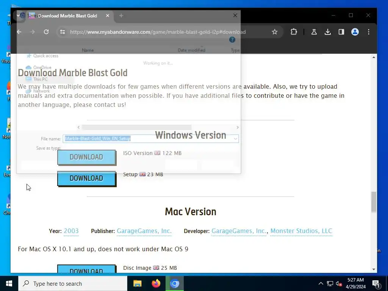
Task: Launch Firefox from the taskbar
Action: coord(156,283)
